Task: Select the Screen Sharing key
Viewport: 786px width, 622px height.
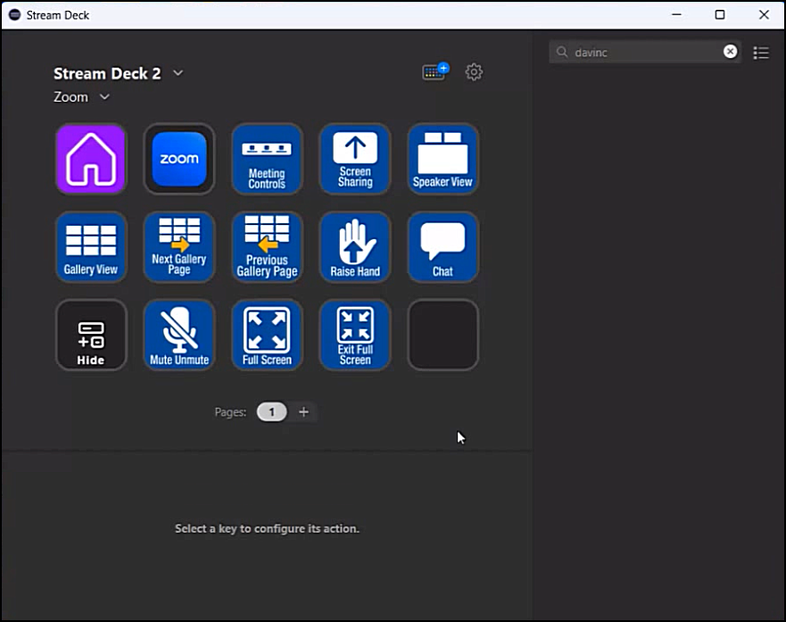Action: (355, 159)
